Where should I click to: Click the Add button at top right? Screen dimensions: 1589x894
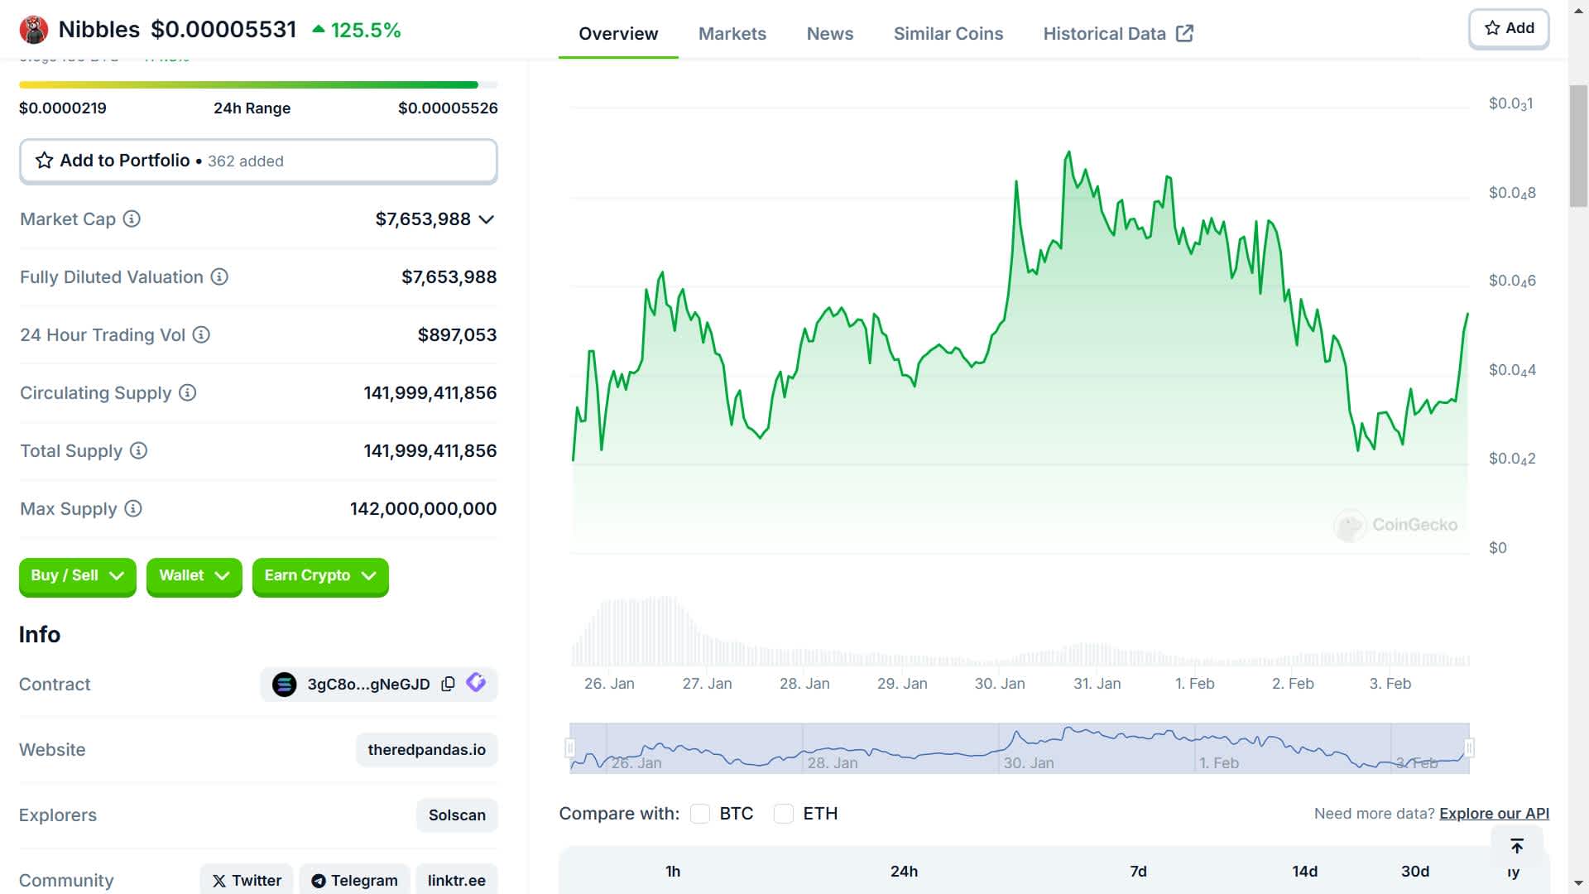[x=1509, y=29]
